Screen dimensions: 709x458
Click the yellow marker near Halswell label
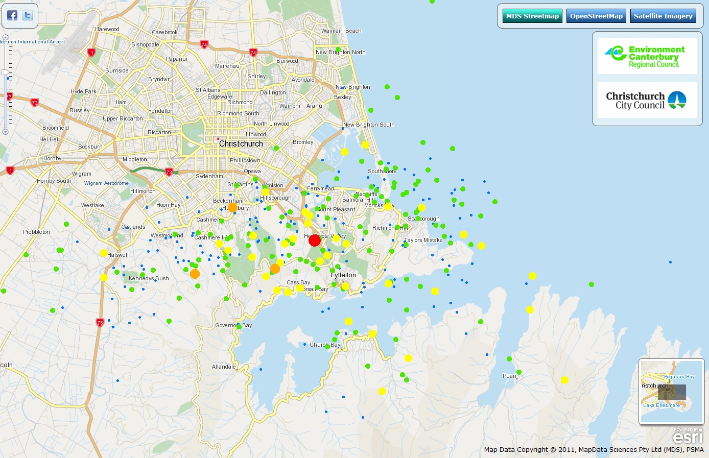[104, 253]
